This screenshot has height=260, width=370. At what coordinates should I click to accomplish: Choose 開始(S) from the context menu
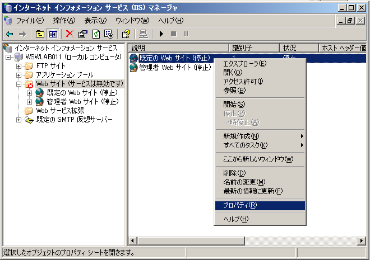(x=234, y=105)
